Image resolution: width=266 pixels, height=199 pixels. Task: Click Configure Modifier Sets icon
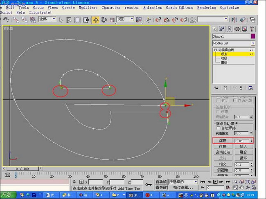(250, 88)
